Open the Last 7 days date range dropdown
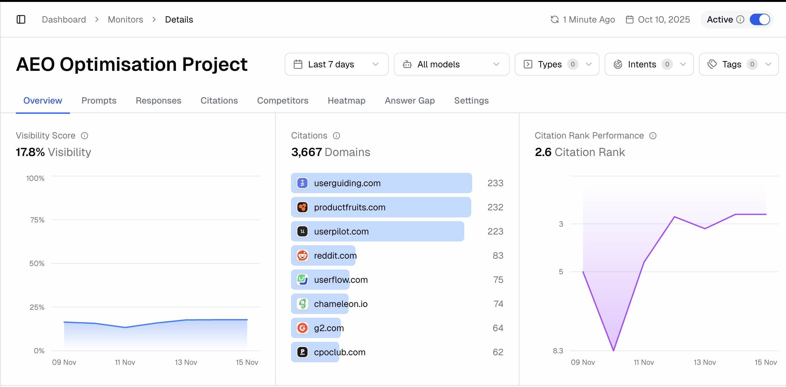 pos(336,64)
